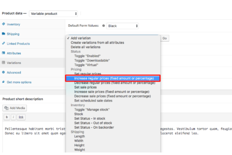Click the Product short description heading
Image resolution: width=232 pixels, height=155 pixels.
tap(23, 99)
